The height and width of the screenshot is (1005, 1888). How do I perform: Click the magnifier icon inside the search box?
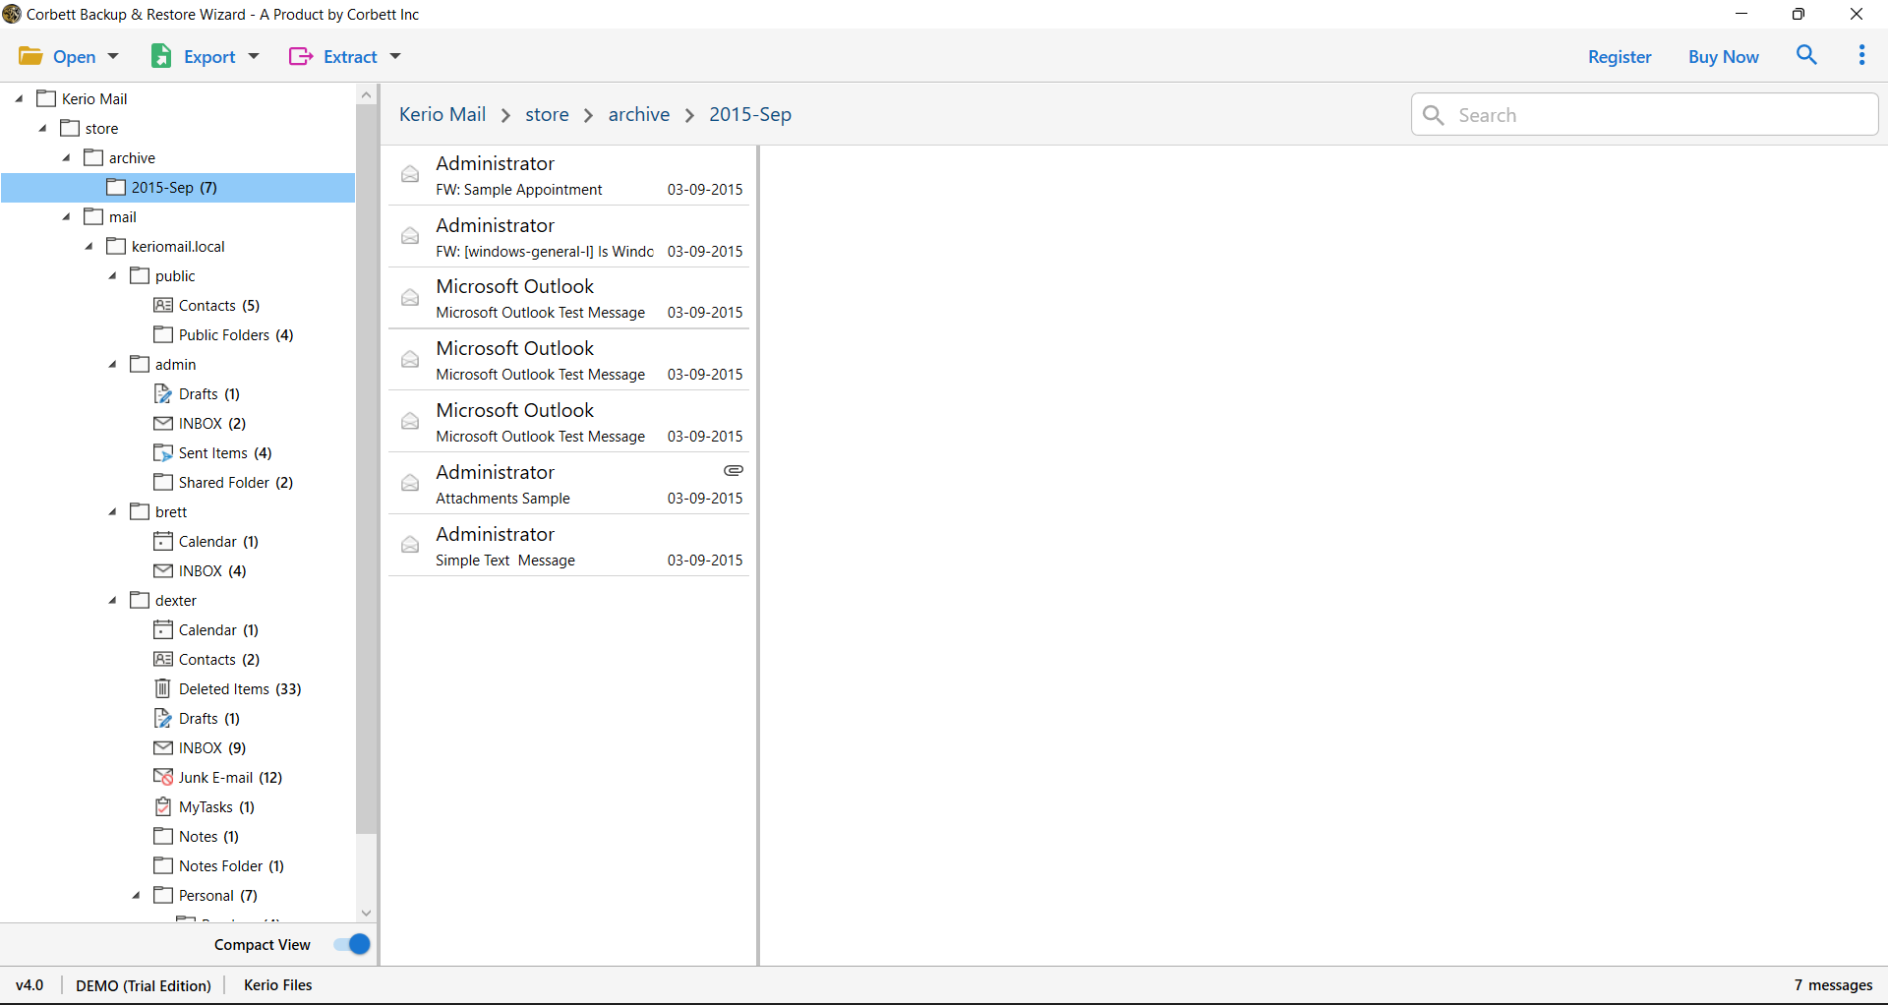coord(1434,115)
